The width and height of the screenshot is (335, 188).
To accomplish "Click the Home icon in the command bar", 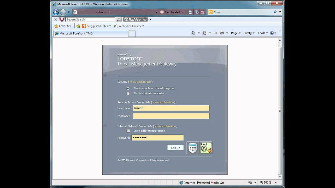I will click(193, 33).
